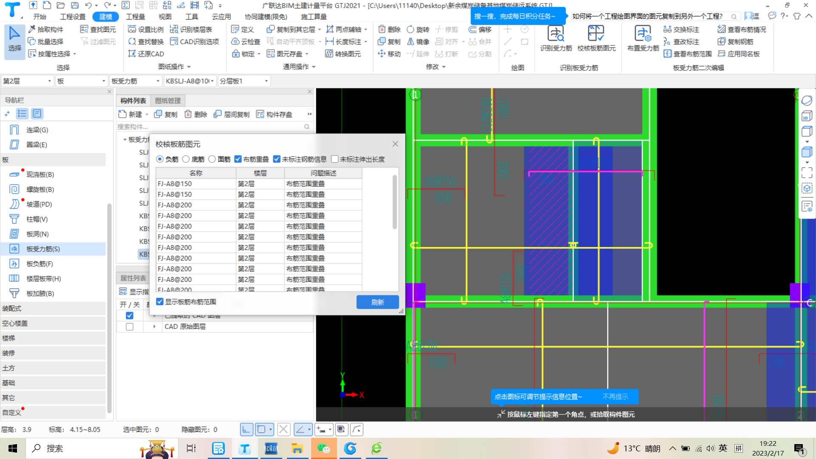Viewport: 816px width, 459px height.
Task: Switch to 图纸管理 tab
Action: [x=168, y=101]
